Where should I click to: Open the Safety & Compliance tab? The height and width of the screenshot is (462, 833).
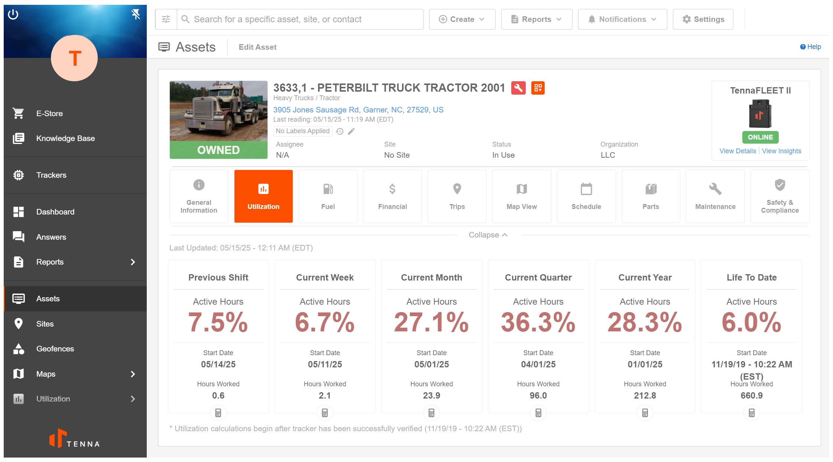click(x=780, y=196)
